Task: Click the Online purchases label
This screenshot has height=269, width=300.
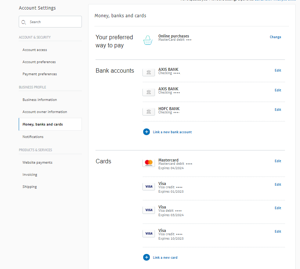Action: [174, 36]
